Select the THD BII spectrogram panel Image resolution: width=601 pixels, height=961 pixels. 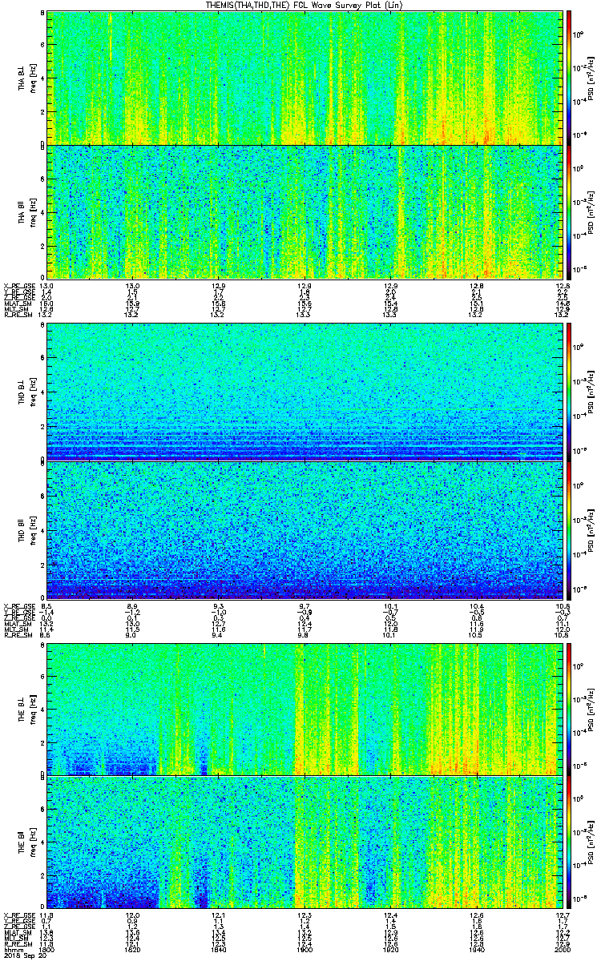click(x=304, y=528)
